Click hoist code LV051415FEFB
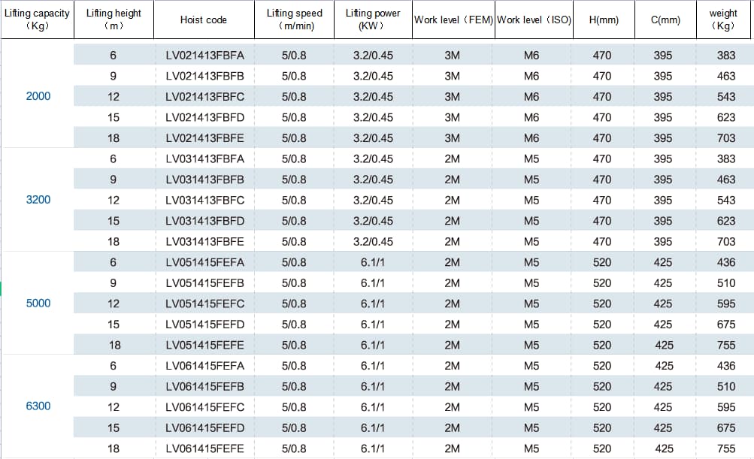754x459 pixels. click(204, 283)
